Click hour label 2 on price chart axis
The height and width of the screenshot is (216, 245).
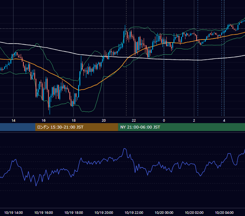(x=194, y=121)
